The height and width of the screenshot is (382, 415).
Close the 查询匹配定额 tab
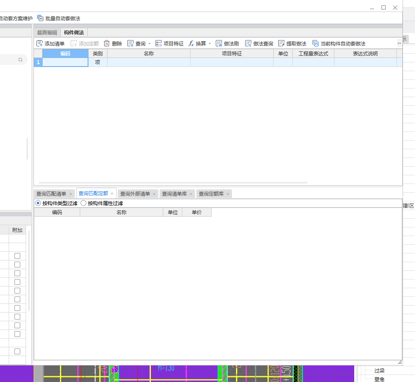(112, 194)
